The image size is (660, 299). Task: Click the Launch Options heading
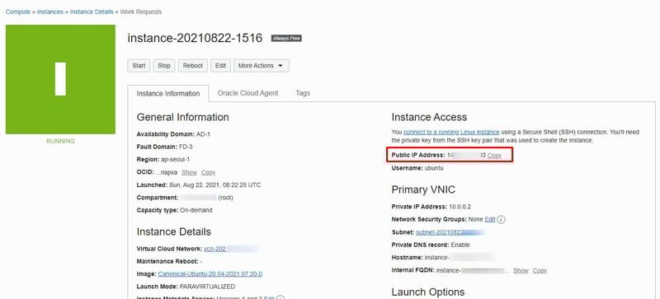click(428, 292)
